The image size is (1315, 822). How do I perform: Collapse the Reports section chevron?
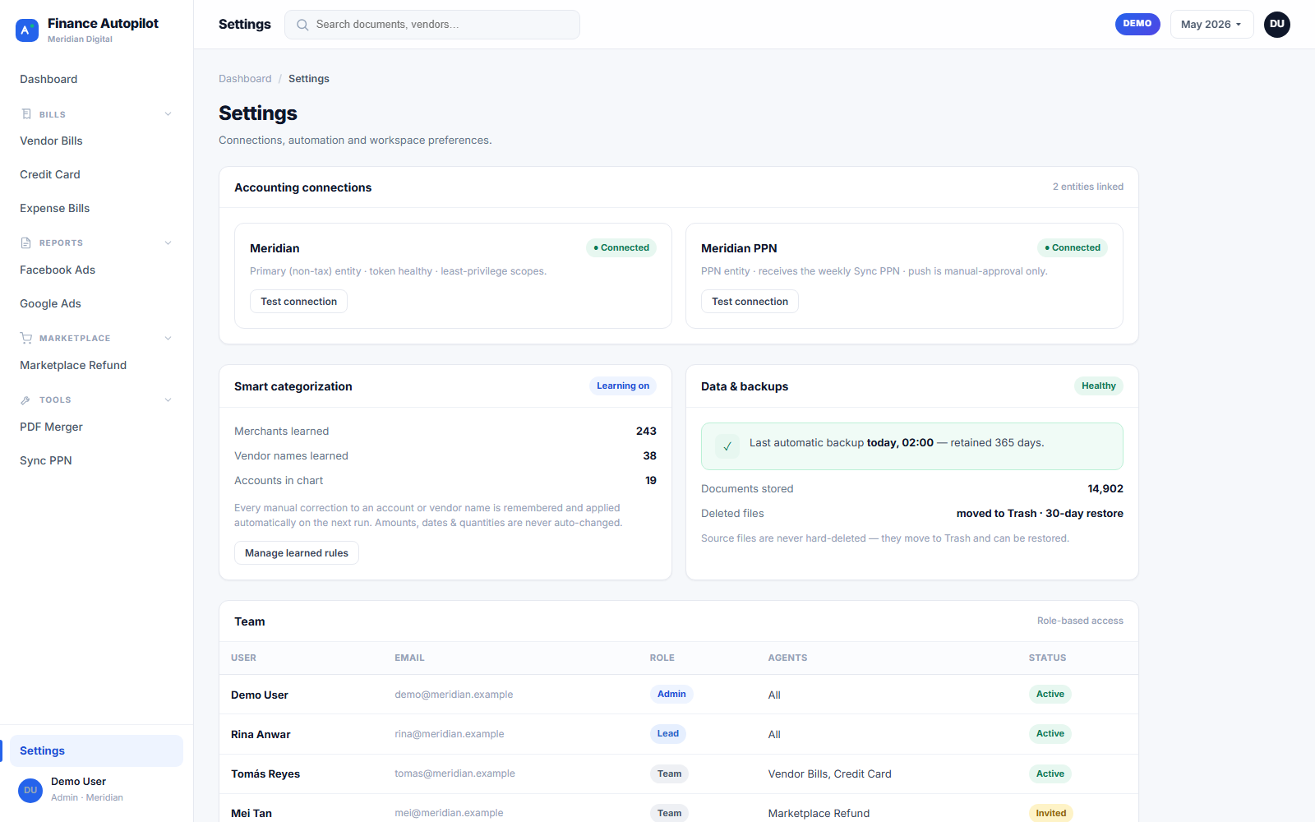pyautogui.click(x=168, y=242)
